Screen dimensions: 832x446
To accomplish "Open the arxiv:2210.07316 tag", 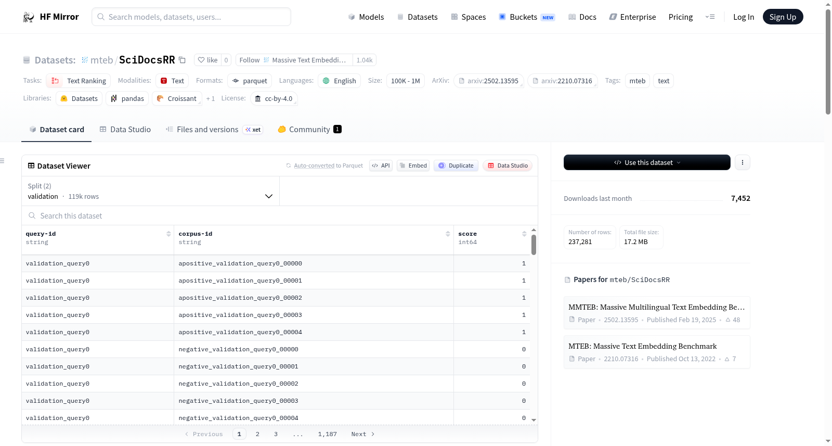I will [562, 81].
